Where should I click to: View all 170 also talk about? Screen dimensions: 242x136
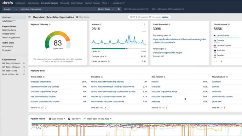[x=219, y=107]
